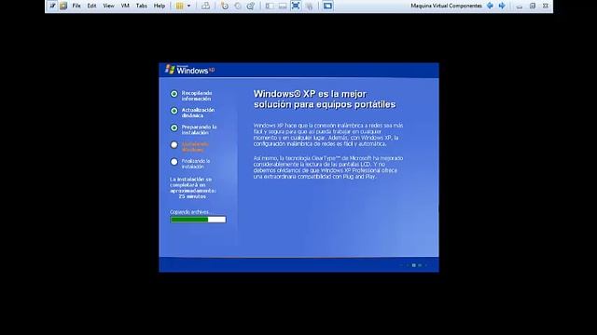Toggle the library sidebar view icon
This screenshot has width=597, height=335.
(x=270, y=6)
